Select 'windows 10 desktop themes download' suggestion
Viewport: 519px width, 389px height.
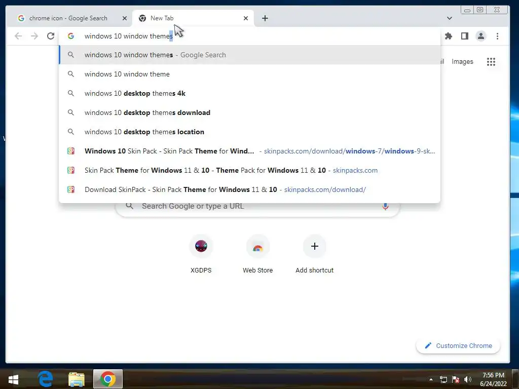click(x=249, y=112)
